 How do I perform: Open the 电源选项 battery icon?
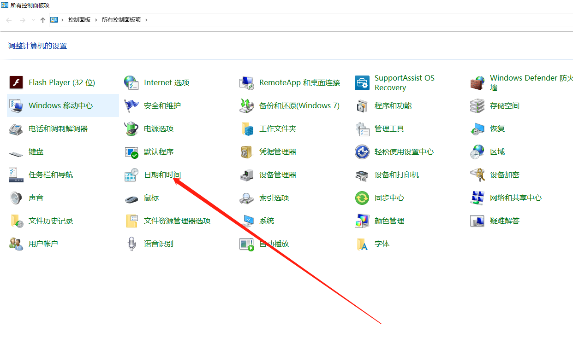131,129
